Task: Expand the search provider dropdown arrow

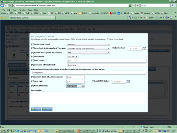Action: point(175,5)
